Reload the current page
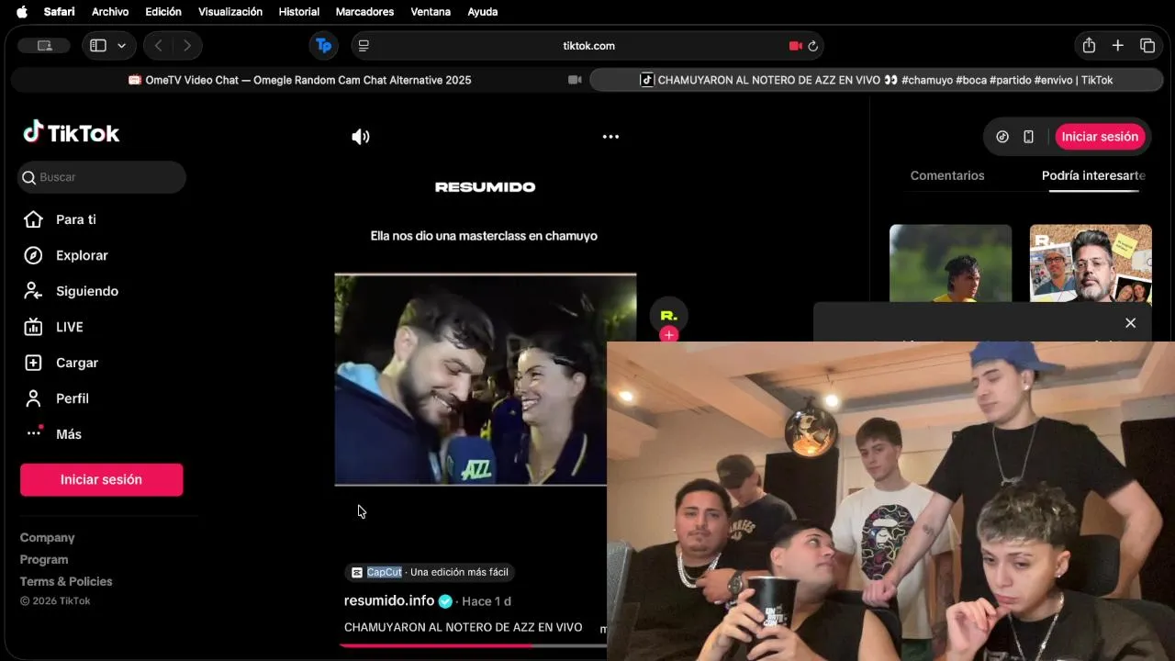This screenshot has width=1175, height=661. pyautogui.click(x=812, y=46)
